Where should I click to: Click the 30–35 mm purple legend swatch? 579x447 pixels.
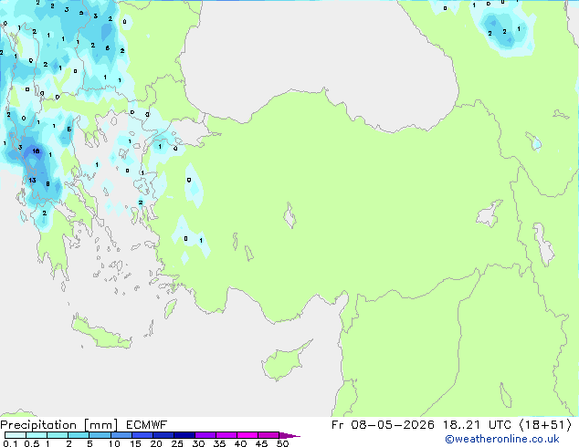pos(205,435)
